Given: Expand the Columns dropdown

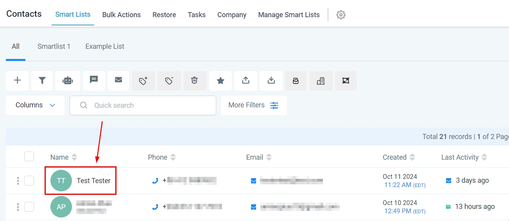Looking at the screenshot, I should click(35, 105).
